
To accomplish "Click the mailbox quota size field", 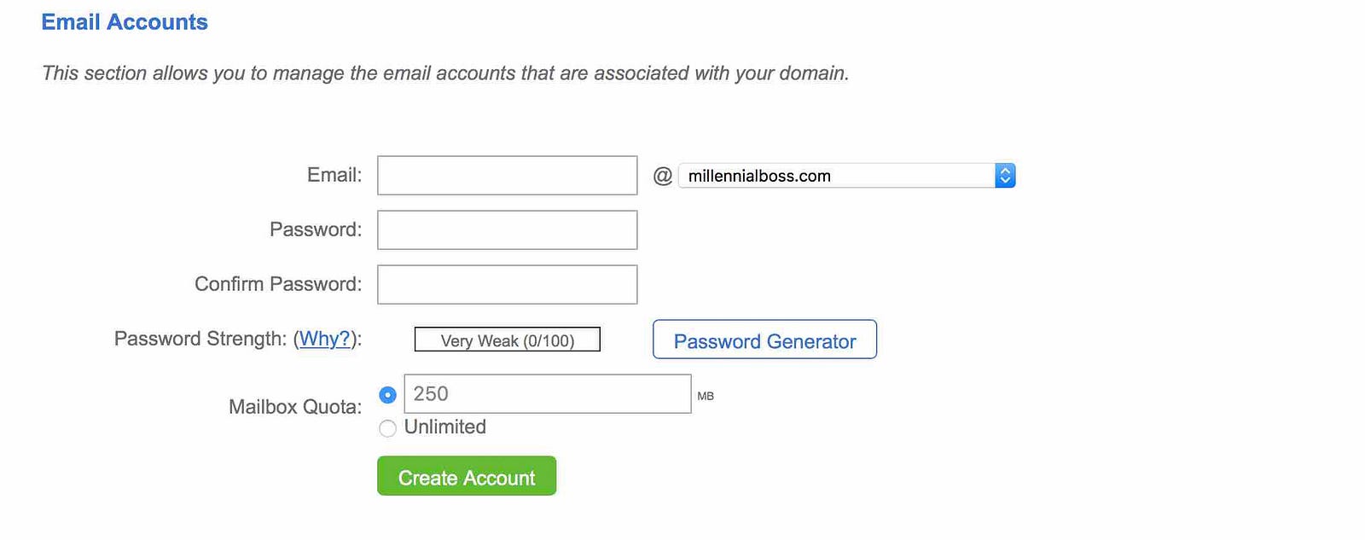I will point(547,394).
